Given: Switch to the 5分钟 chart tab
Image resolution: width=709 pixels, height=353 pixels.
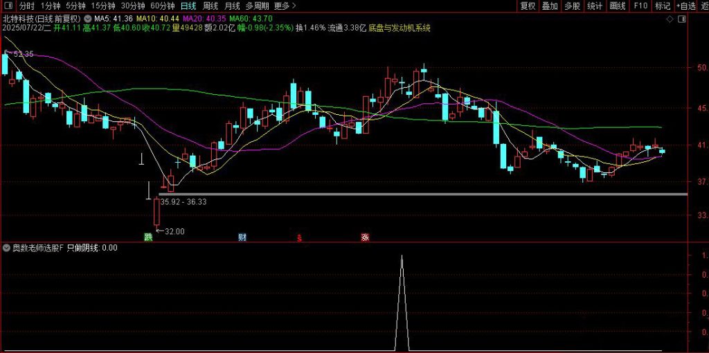Looking at the screenshot, I should pyautogui.click(x=75, y=6).
